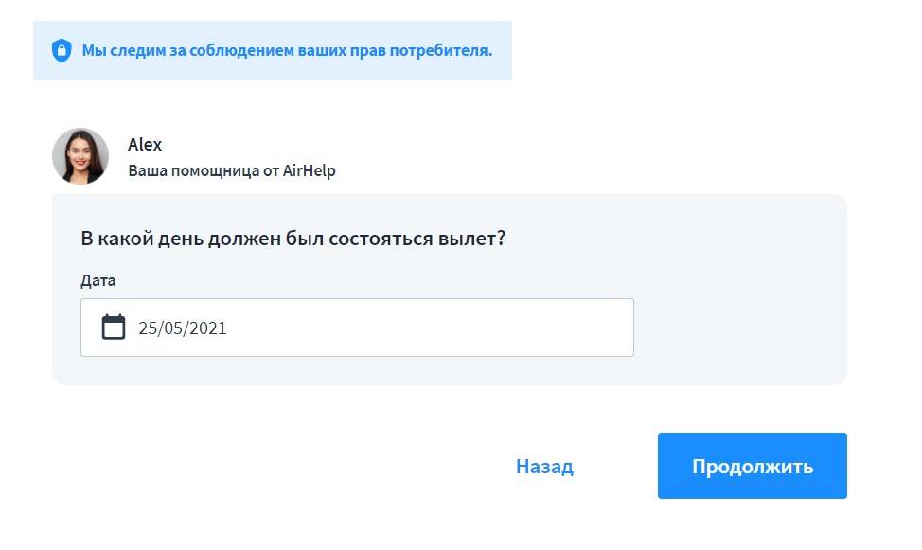Click the assistant name Alex
Image resolution: width=922 pixels, height=550 pixels.
145,145
